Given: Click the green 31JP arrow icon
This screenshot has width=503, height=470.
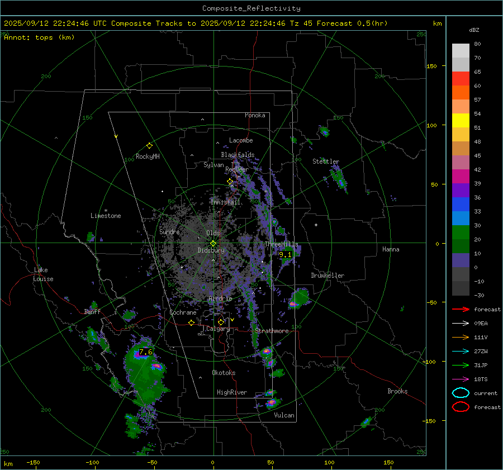Looking at the screenshot, I should pyautogui.click(x=461, y=365).
